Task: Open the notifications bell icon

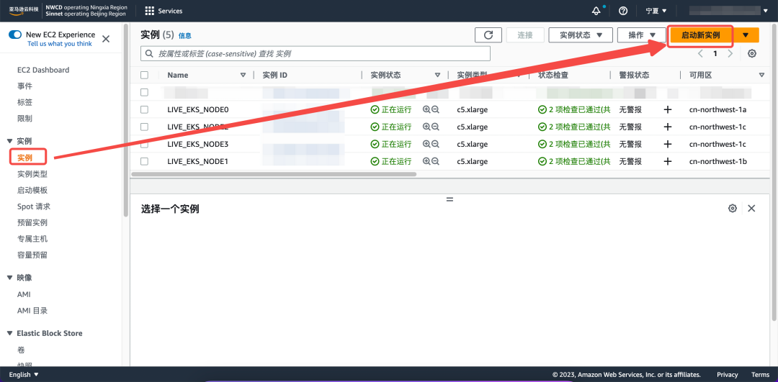Action: pos(596,11)
